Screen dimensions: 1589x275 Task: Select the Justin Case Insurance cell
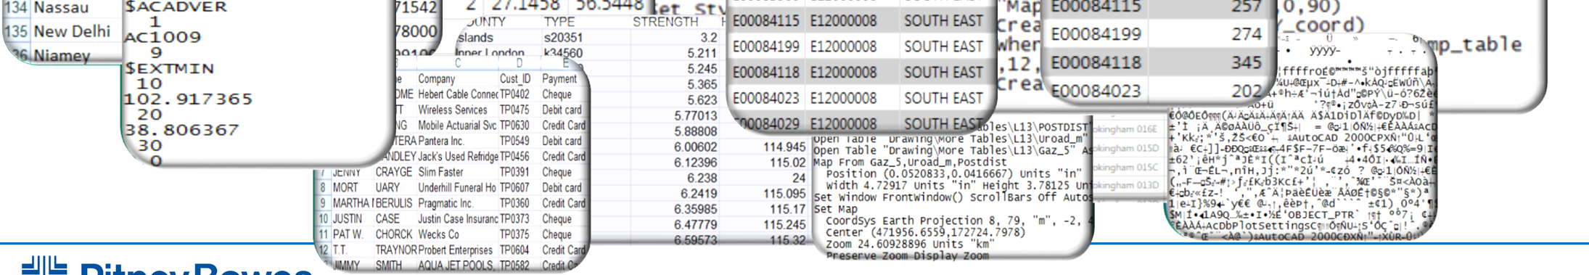tap(458, 218)
